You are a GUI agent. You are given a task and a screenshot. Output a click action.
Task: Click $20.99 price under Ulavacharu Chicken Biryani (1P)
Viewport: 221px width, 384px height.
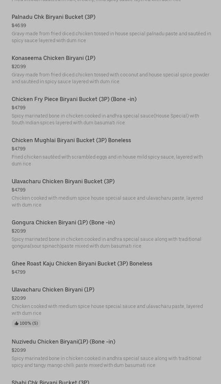click(19, 298)
